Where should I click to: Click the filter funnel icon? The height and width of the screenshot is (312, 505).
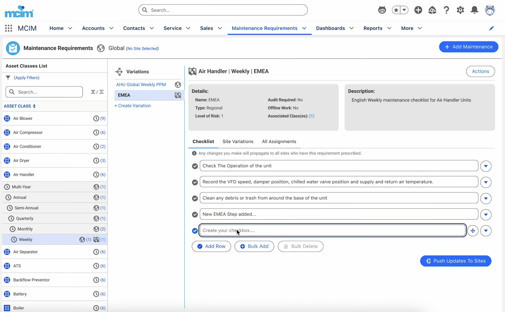point(8,78)
